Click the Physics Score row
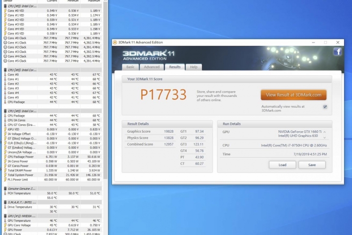Image resolution: width=352 pixels, height=235 pixels. click(x=150, y=138)
